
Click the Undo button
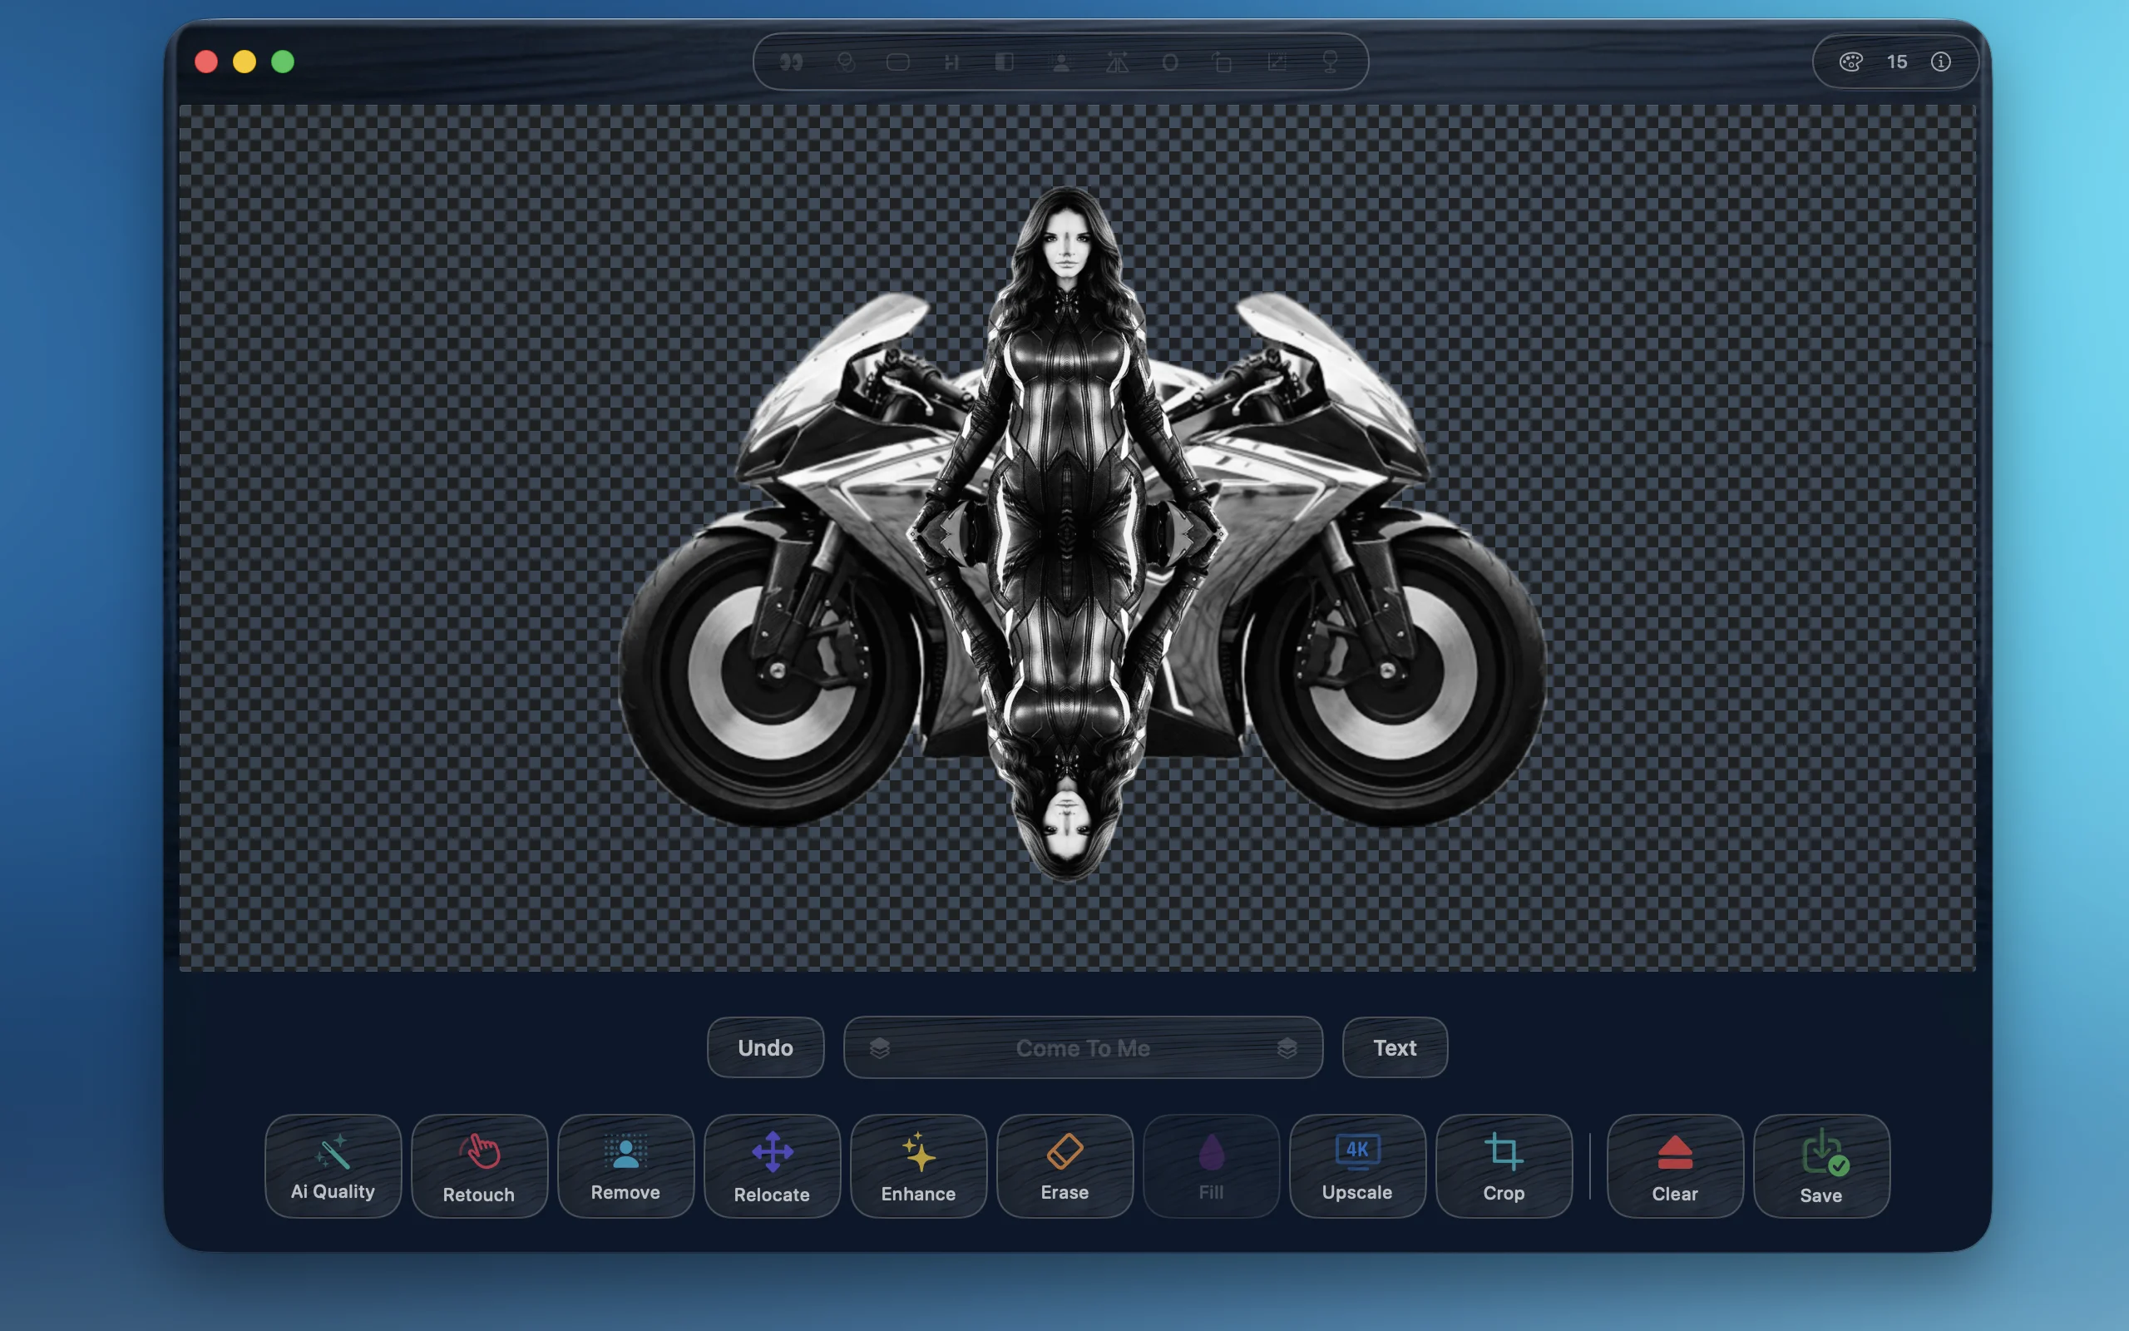coord(765,1047)
